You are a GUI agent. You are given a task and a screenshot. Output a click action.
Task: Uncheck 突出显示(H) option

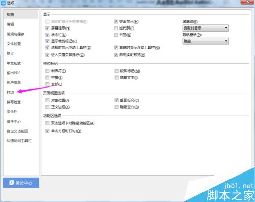pos(116,22)
